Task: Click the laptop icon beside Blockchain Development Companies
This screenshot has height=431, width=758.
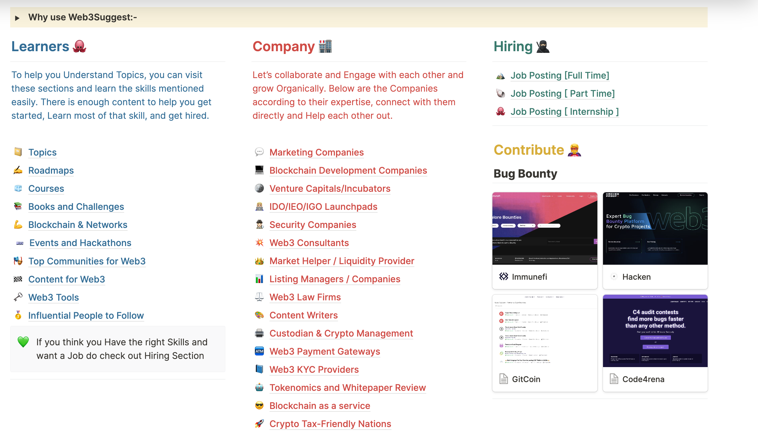Action: click(x=259, y=170)
